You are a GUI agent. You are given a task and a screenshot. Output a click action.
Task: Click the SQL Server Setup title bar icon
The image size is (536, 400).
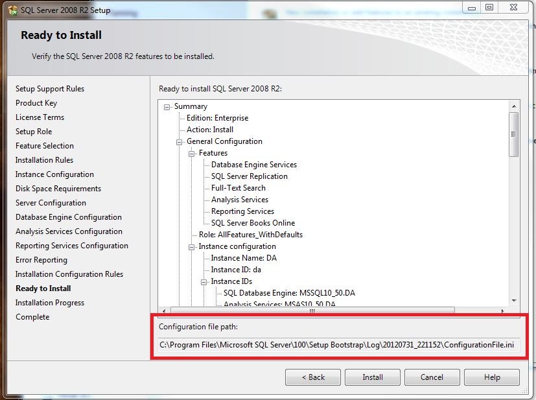(x=12, y=10)
